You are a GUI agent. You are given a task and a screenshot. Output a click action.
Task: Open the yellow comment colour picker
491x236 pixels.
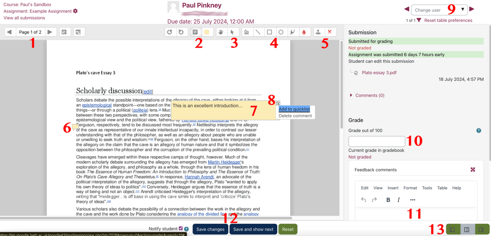tap(207, 32)
